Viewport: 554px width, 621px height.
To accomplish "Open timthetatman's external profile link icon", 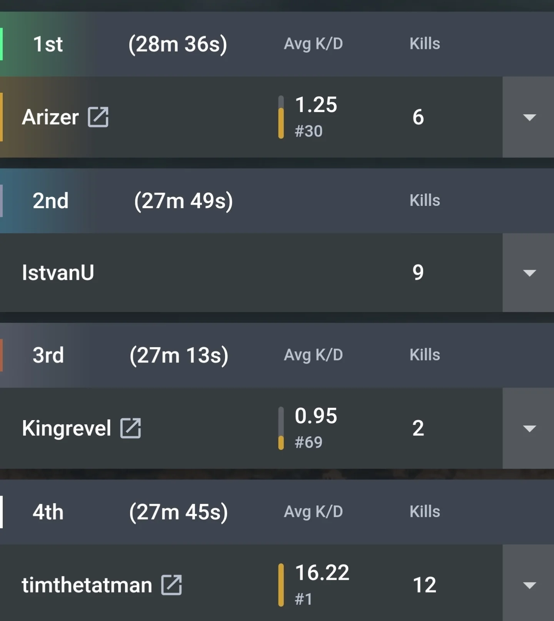I will 172,585.
